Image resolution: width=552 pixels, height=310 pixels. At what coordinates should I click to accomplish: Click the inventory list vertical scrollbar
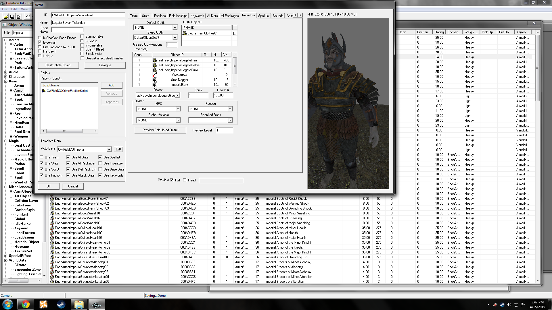235,69
